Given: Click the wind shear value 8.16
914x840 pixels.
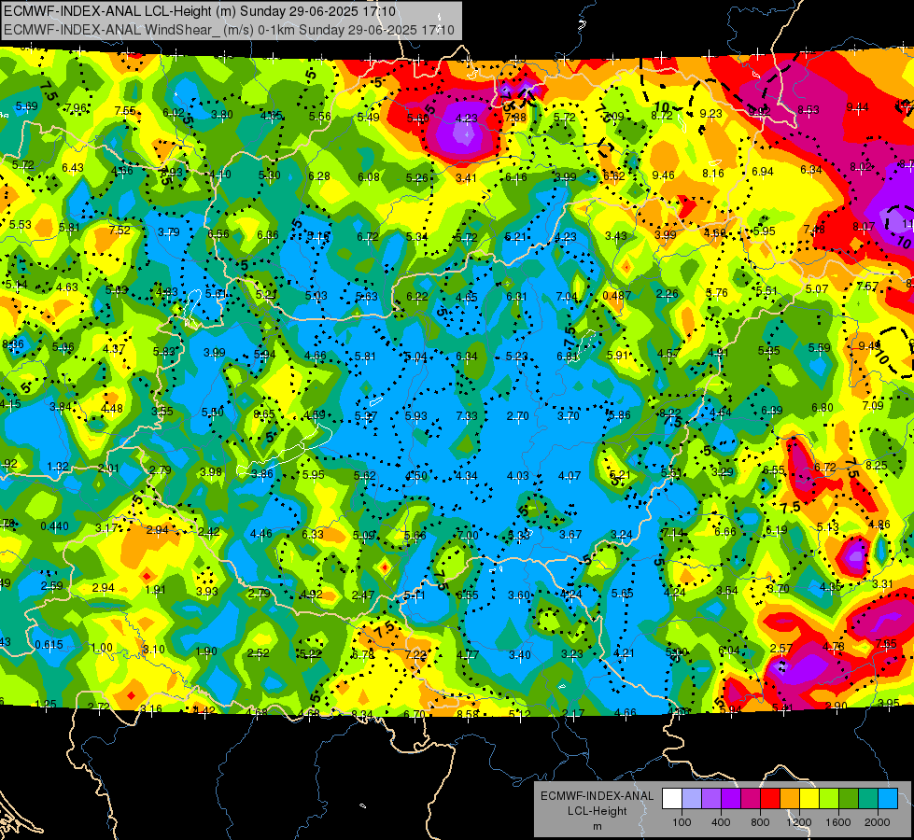Looking at the screenshot, I should [713, 173].
